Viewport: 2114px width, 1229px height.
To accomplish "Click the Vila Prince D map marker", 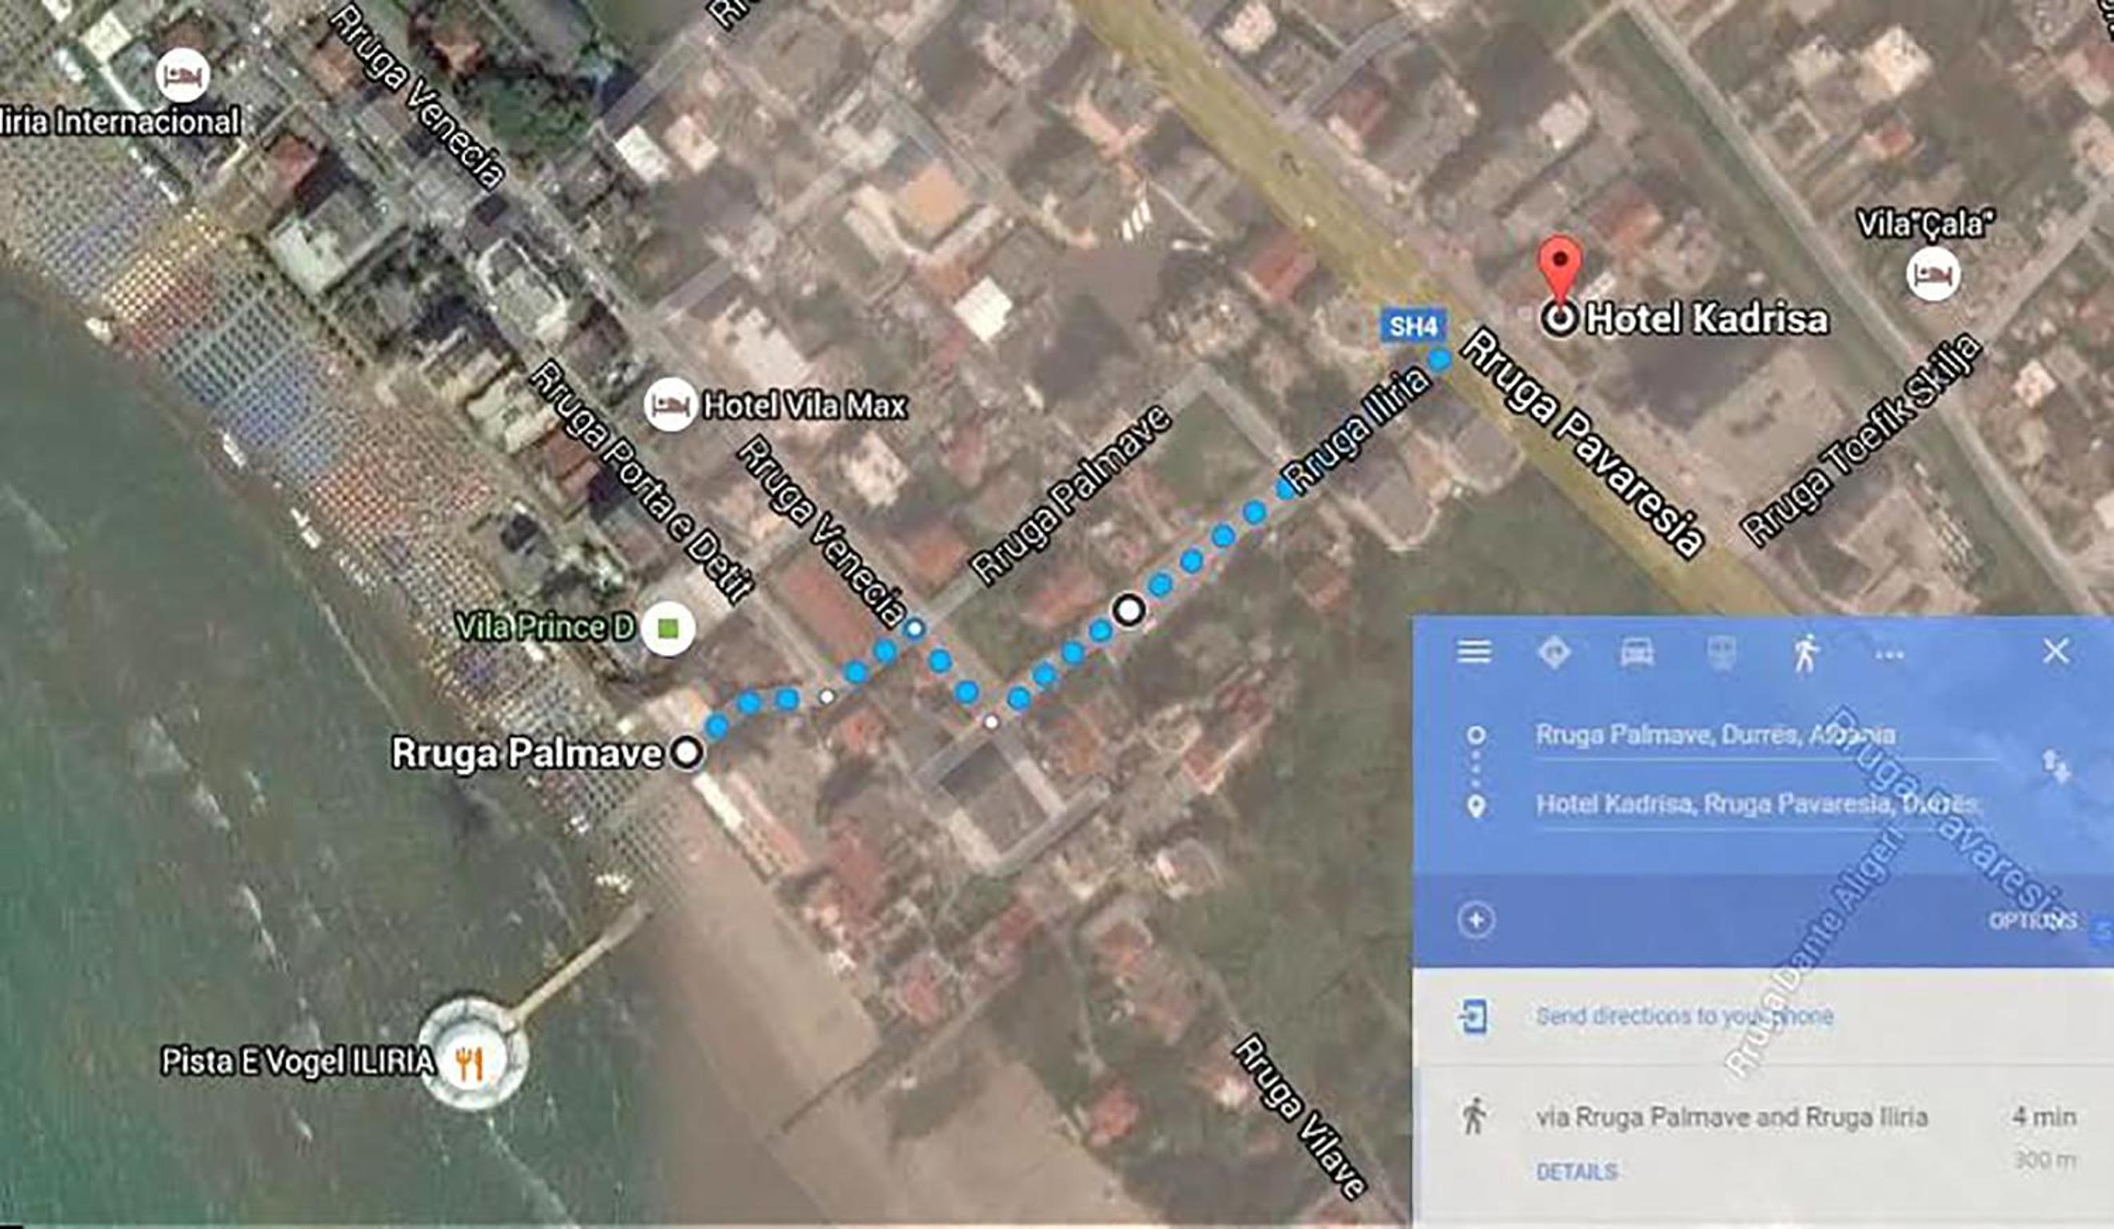I will click(668, 627).
